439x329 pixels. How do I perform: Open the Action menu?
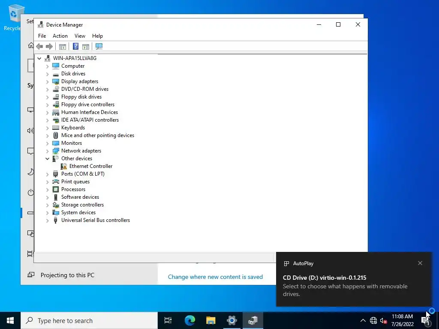(x=60, y=36)
